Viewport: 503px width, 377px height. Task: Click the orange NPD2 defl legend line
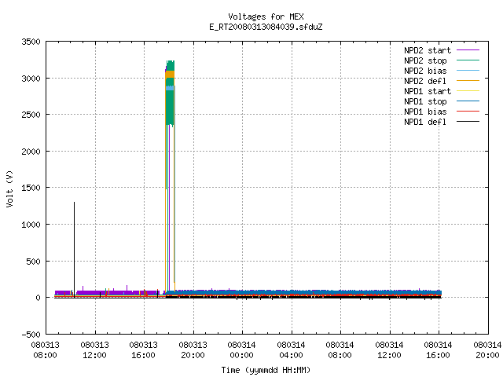(x=468, y=81)
